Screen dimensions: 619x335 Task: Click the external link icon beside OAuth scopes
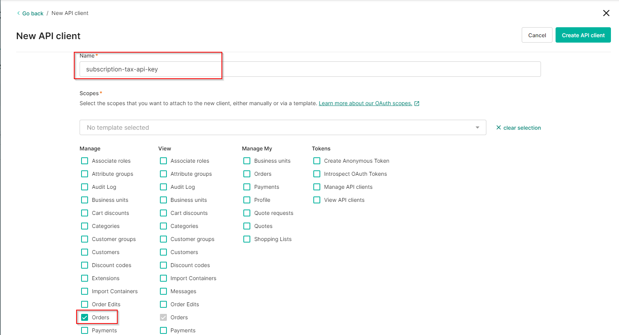coord(417,104)
